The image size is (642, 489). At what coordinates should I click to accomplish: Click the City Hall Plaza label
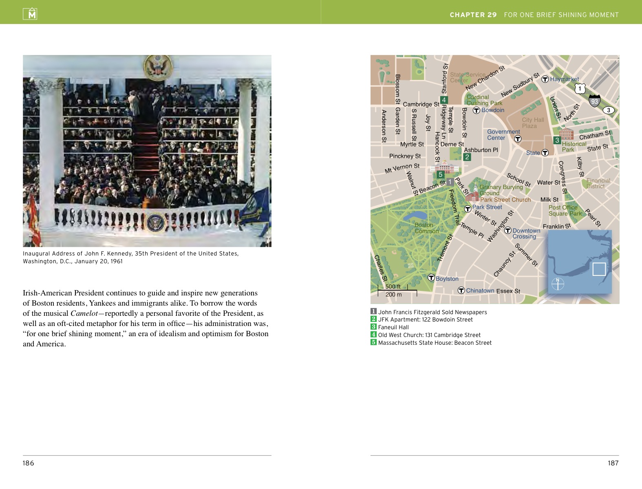tap(533, 123)
